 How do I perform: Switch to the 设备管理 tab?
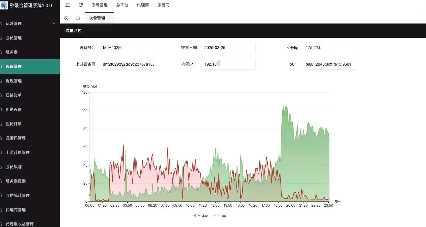click(x=97, y=17)
